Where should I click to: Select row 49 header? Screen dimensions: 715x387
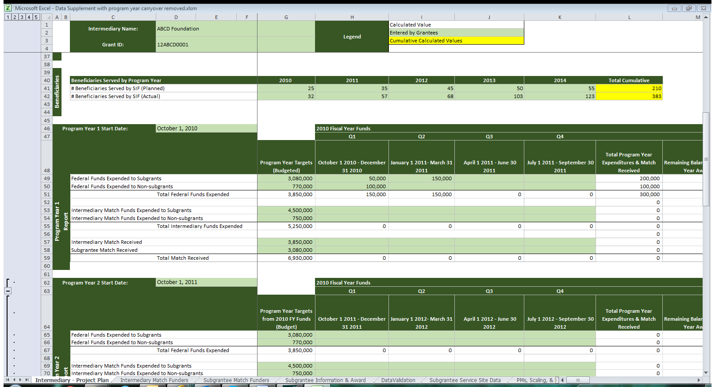[x=46, y=178]
